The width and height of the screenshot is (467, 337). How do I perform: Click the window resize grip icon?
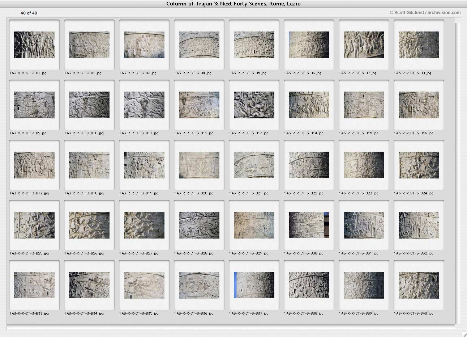pyautogui.click(x=464, y=334)
